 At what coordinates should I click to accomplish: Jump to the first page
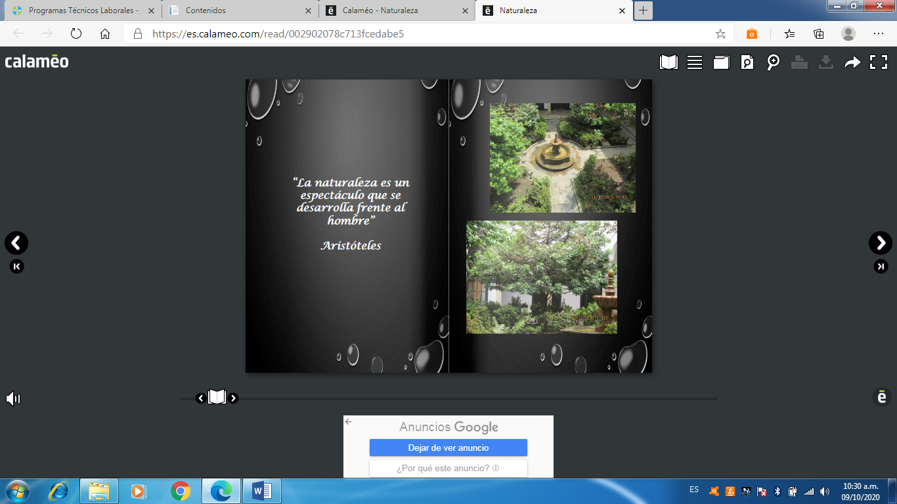pyautogui.click(x=16, y=266)
